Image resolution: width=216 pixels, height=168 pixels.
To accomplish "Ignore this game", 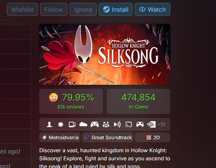I will tap(83, 9).
